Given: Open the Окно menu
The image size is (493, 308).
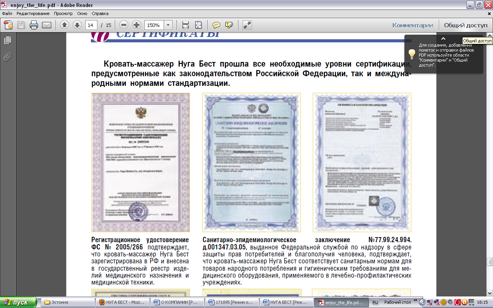Looking at the screenshot, I should point(82,13).
